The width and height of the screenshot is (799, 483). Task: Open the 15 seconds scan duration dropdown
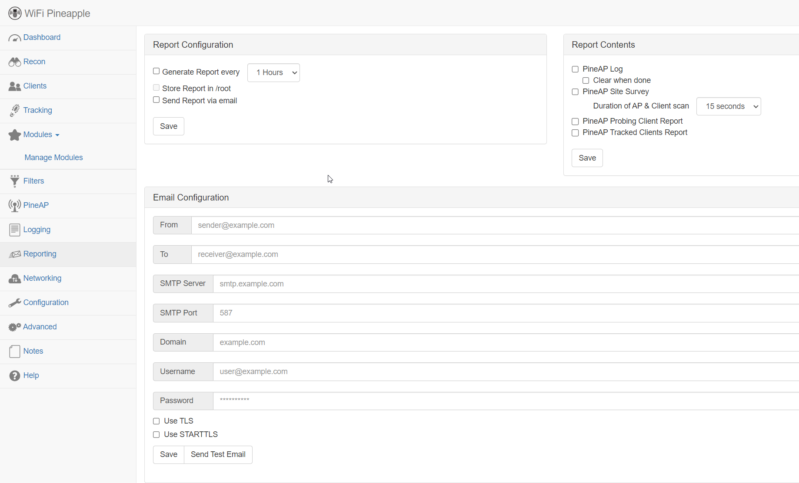click(x=729, y=106)
